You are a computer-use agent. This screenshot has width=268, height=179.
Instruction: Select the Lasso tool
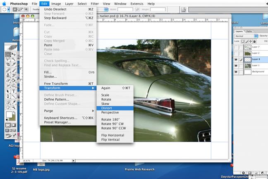pyautogui.click(x=8, y=59)
